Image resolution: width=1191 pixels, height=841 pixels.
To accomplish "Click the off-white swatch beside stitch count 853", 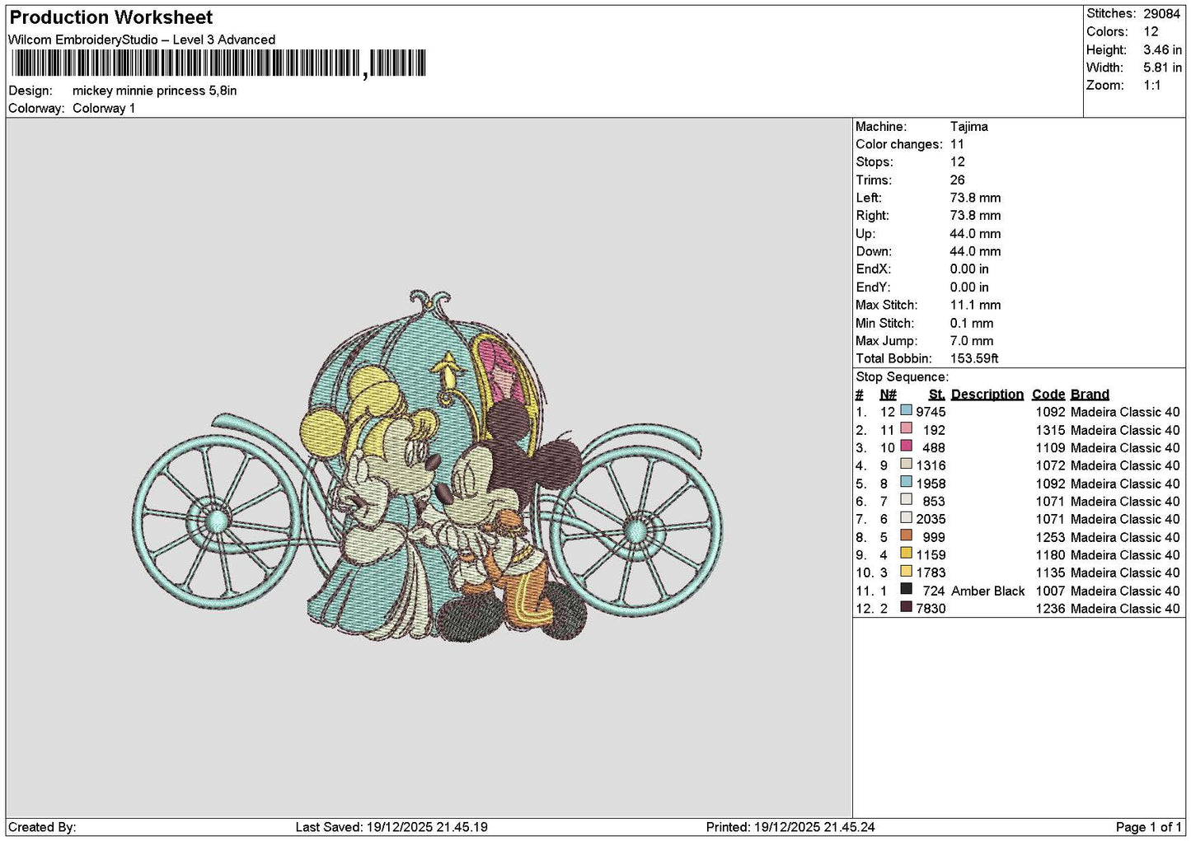I will [906, 500].
